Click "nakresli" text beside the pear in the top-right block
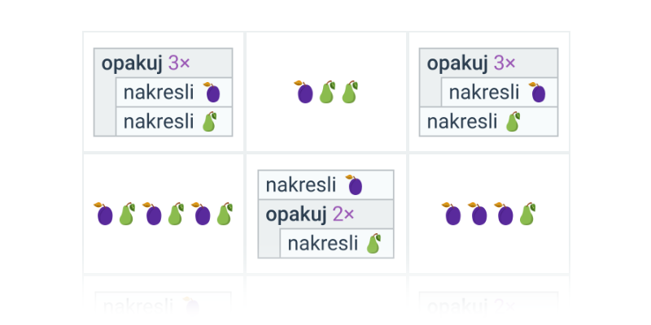Image resolution: width=651 pixels, height=325 pixels. click(462, 122)
